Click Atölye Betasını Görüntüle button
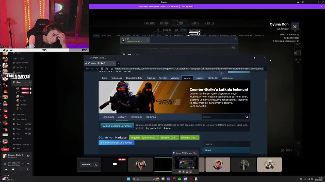This screenshot has width=325, height=182. [x=117, y=126]
